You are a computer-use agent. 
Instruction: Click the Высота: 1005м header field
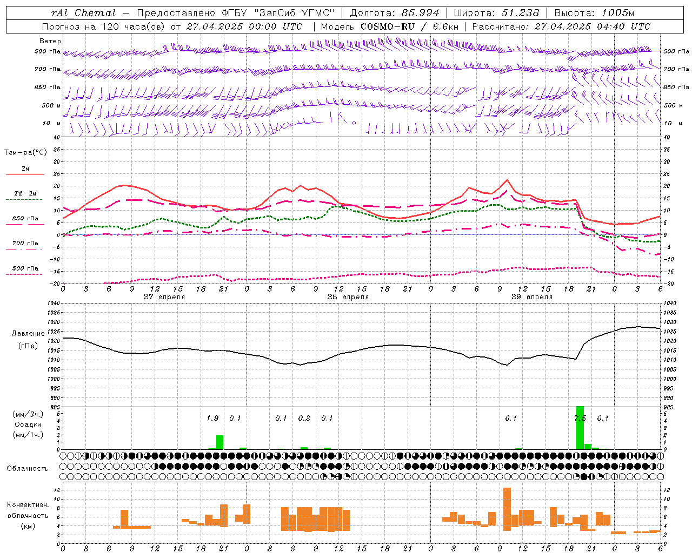pyautogui.click(x=594, y=13)
